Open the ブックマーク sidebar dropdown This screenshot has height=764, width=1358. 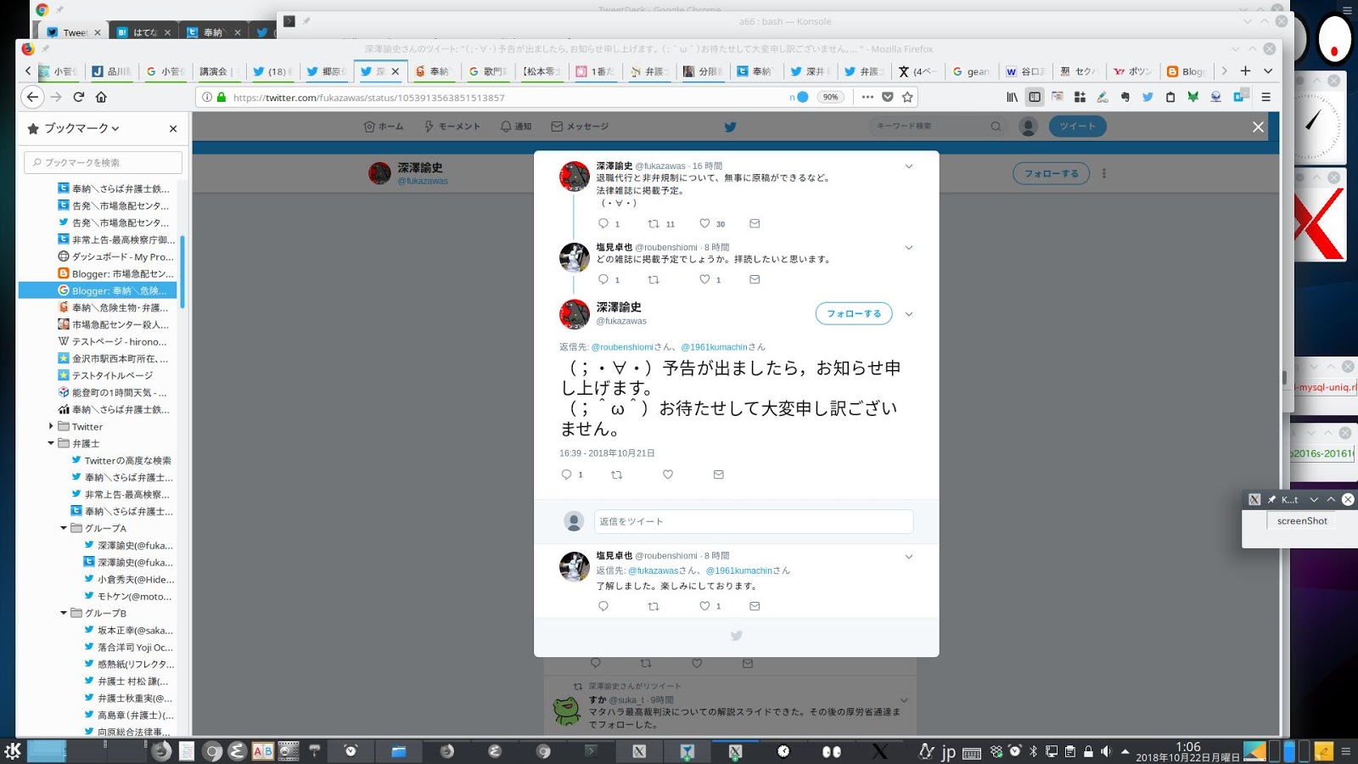[x=82, y=128]
